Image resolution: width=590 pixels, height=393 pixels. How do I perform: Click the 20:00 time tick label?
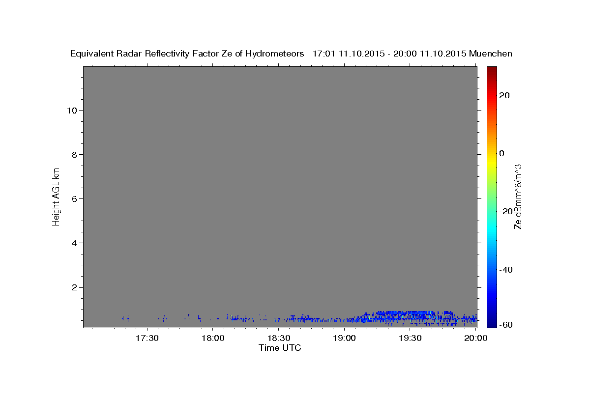pyautogui.click(x=475, y=338)
